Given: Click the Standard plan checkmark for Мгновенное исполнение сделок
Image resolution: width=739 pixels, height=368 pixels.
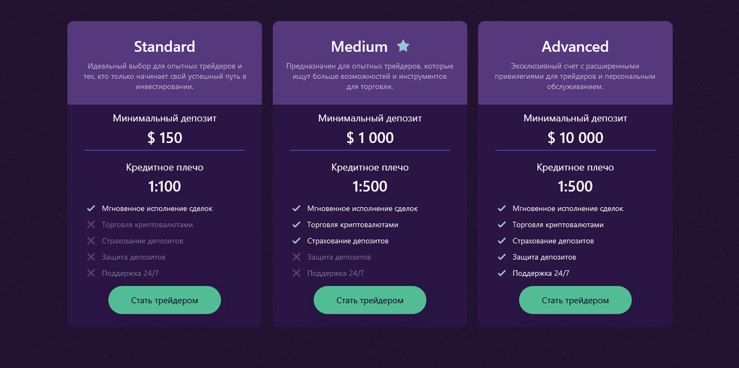Looking at the screenshot, I should click(91, 208).
